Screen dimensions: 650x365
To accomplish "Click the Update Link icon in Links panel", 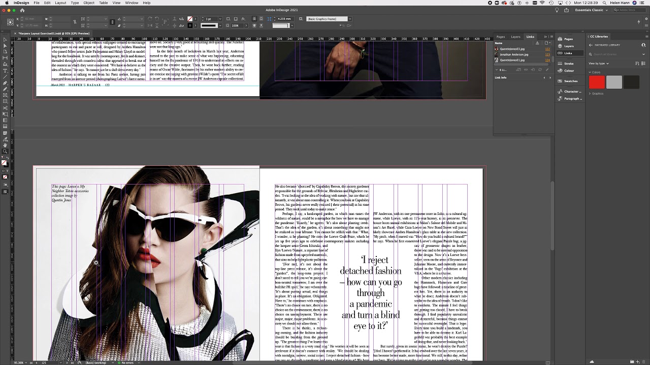I will pos(540,69).
